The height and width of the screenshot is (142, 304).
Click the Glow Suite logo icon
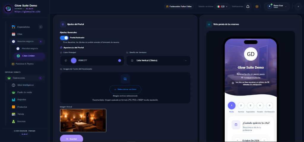8,8
